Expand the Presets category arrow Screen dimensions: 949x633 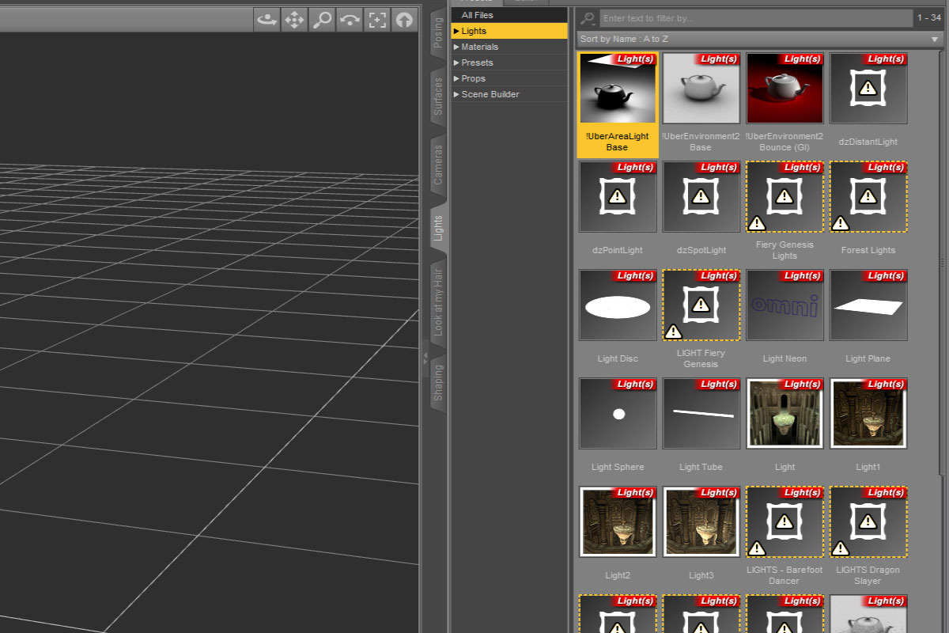click(x=456, y=63)
